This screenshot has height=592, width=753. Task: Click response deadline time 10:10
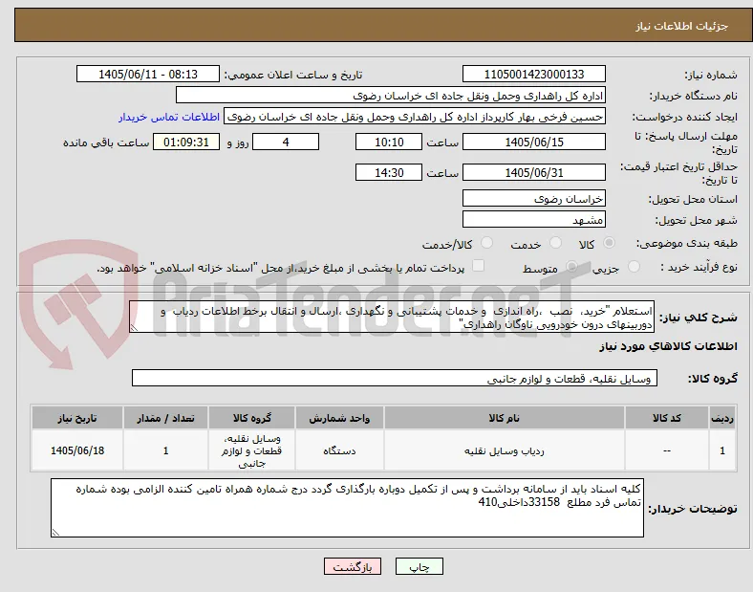coord(389,142)
